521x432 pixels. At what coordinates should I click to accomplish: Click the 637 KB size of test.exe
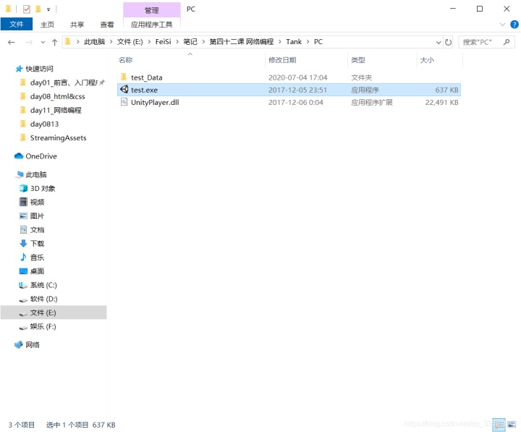click(x=446, y=90)
